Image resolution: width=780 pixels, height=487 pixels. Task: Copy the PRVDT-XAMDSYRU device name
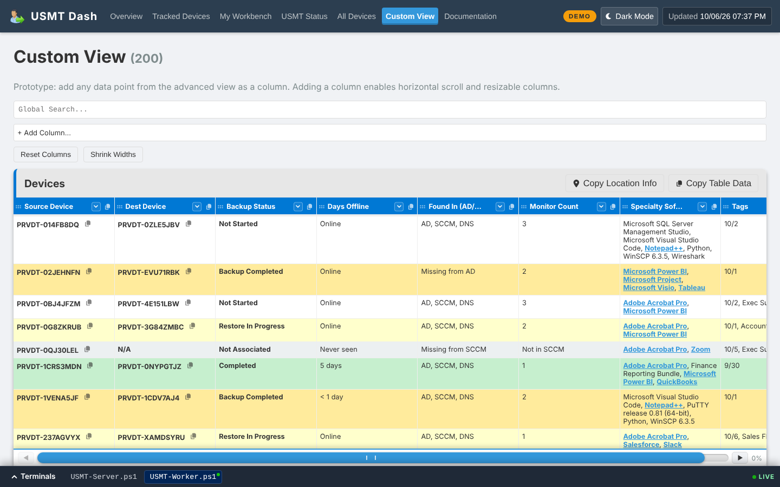[x=193, y=436]
